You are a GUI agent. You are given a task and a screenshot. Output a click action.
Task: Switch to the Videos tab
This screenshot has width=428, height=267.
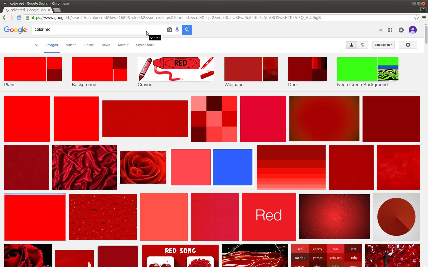(71, 45)
